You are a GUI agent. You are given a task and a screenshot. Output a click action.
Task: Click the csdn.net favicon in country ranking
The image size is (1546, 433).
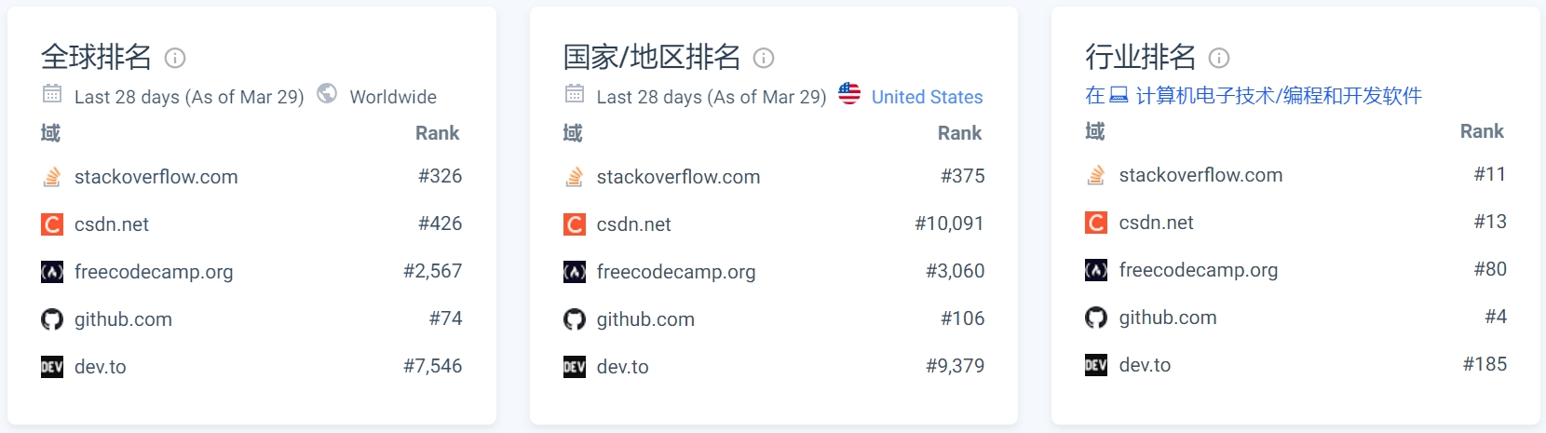coord(575,224)
